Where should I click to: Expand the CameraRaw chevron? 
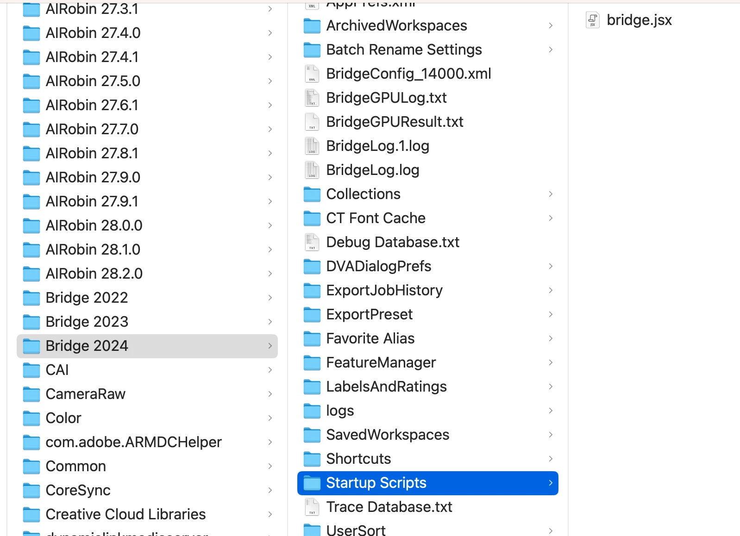coord(270,394)
